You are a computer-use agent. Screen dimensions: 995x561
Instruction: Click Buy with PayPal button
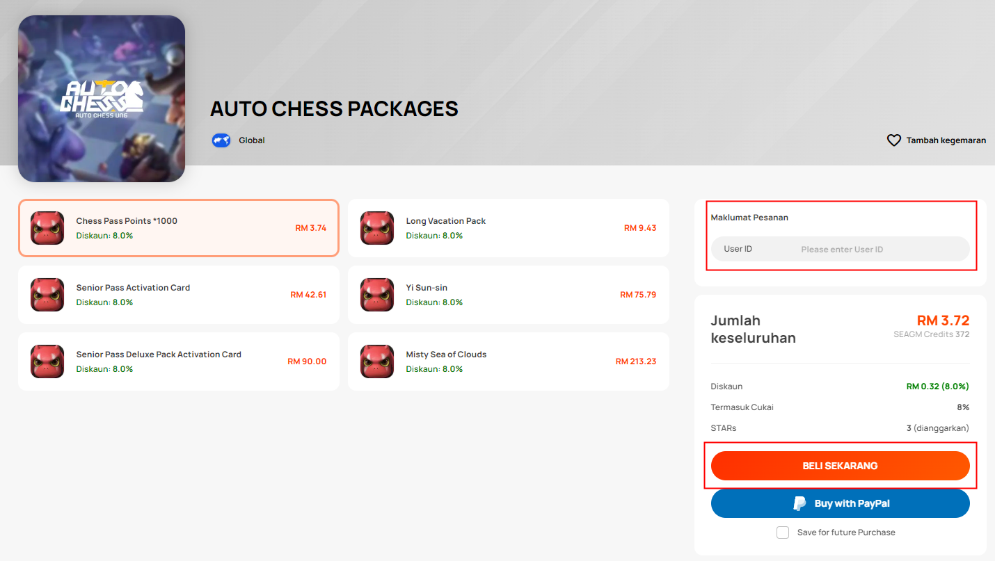(x=840, y=503)
